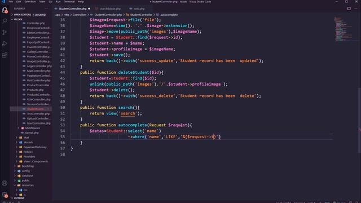Select the View Components folder
Screen dimensions: 361x203
point(36,161)
